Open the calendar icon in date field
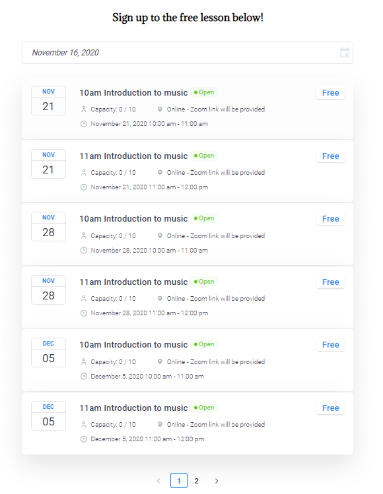The width and height of the screenshot is (383, 494). 345,53
